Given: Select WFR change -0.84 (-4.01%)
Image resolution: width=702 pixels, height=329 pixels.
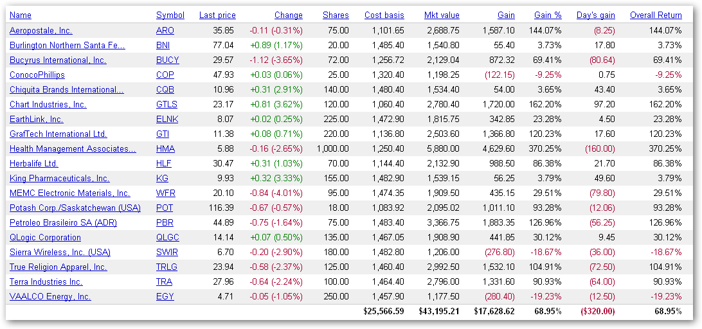Looking at the screenshot, I should (x=276, y=193).
